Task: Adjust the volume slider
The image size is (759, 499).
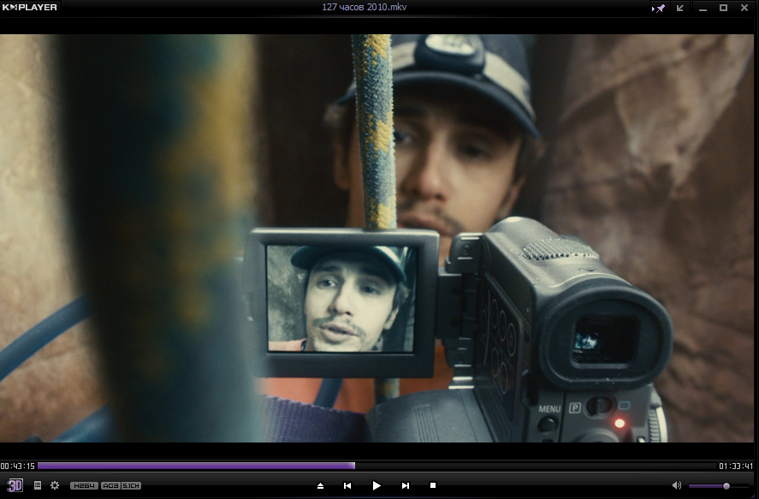Action: tap(718, 486)
